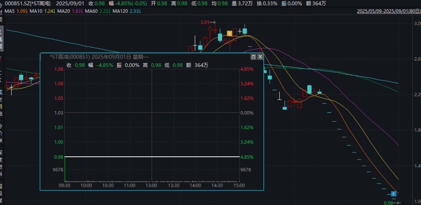Click the yellow E event marker on chart
Image resolution: width=421 pixels, height=205 pixels.
[x=230, y=34]
